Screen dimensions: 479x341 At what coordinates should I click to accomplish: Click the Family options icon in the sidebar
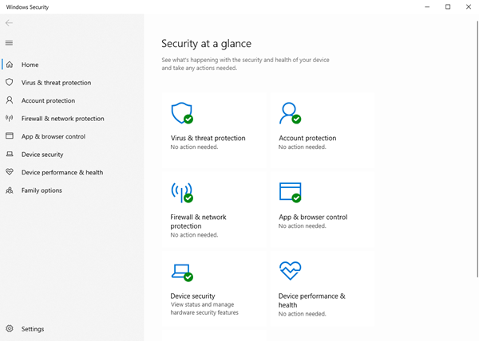(10, 190)
